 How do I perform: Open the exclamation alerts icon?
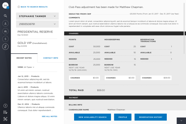pyautogui.click(x=5, y=106)
